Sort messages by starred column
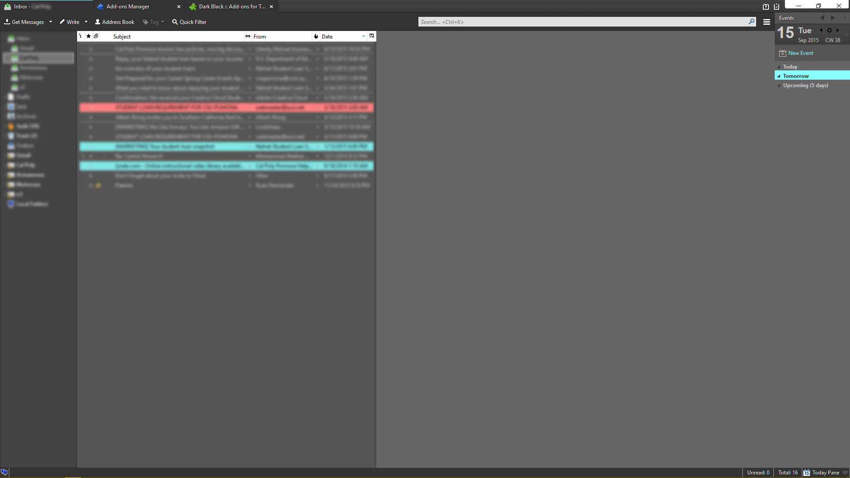The height and width of the screenshot is (478, 850). (x=89, y=36)
